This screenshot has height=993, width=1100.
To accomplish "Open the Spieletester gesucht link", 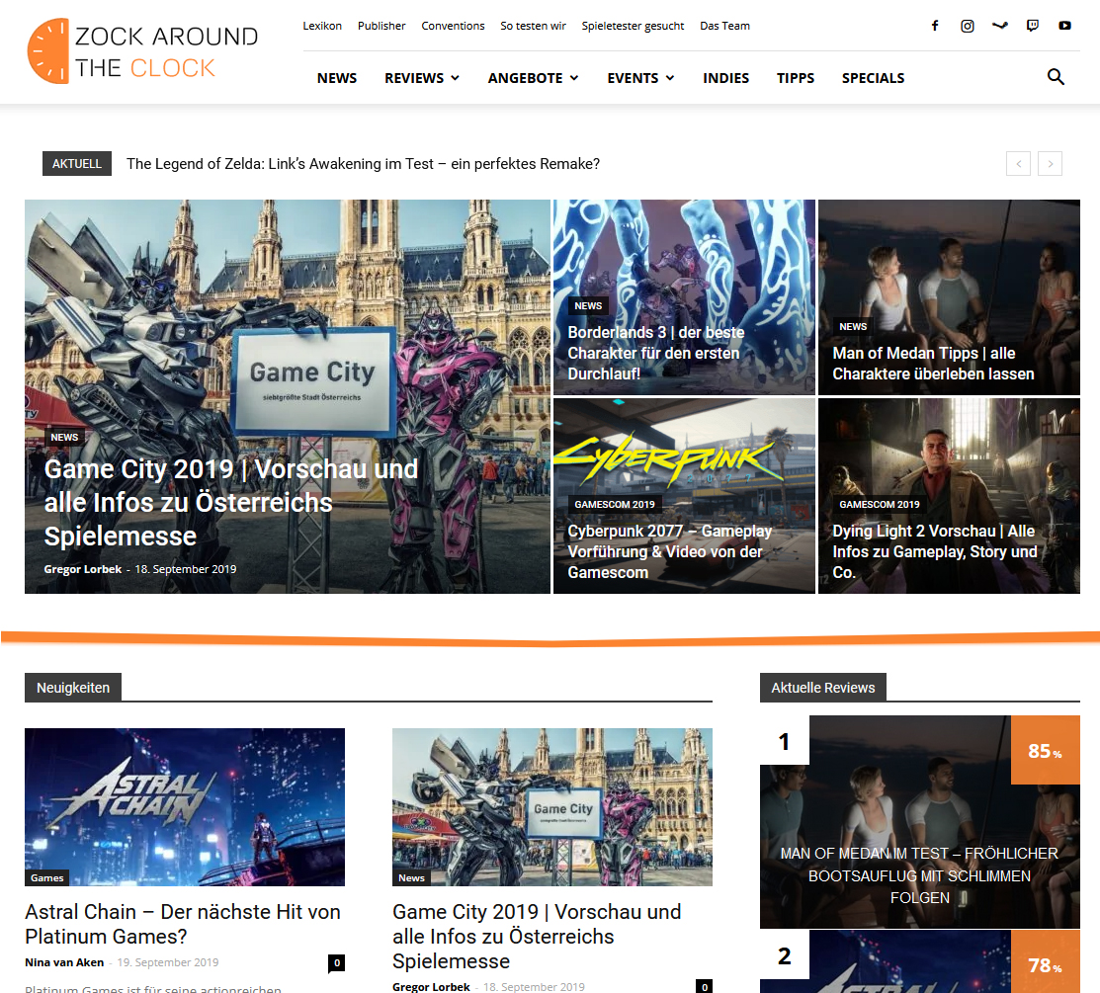I will [633, 26].
